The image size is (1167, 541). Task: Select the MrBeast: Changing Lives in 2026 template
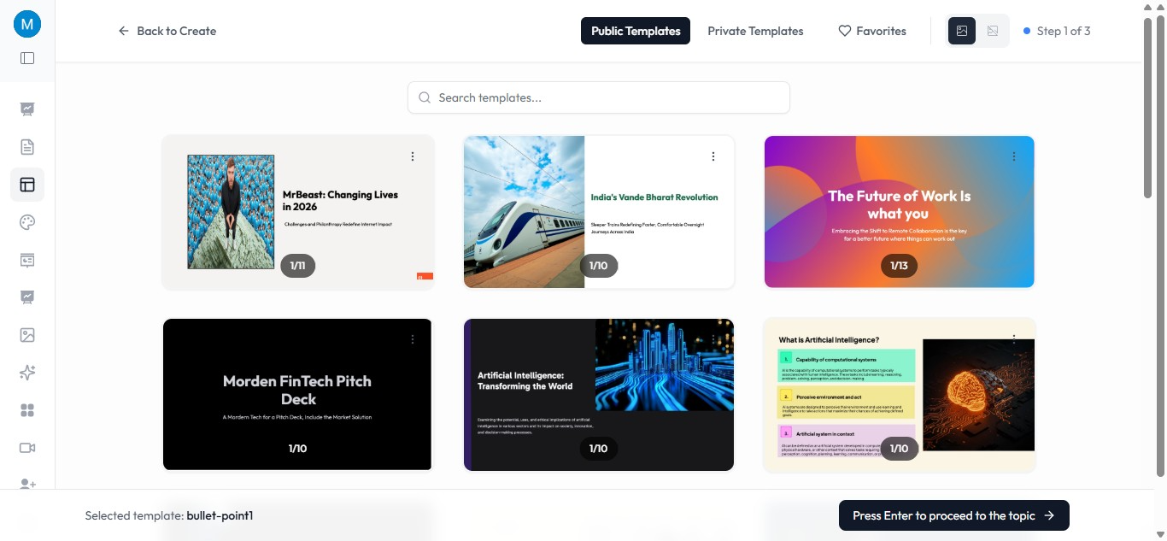pyautogui.click(x=298, y=212)
